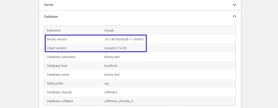Click the Database accordion heading
The width and height of the screenshot is (278, 108).
pyautogui.click(x=51, y=17)
